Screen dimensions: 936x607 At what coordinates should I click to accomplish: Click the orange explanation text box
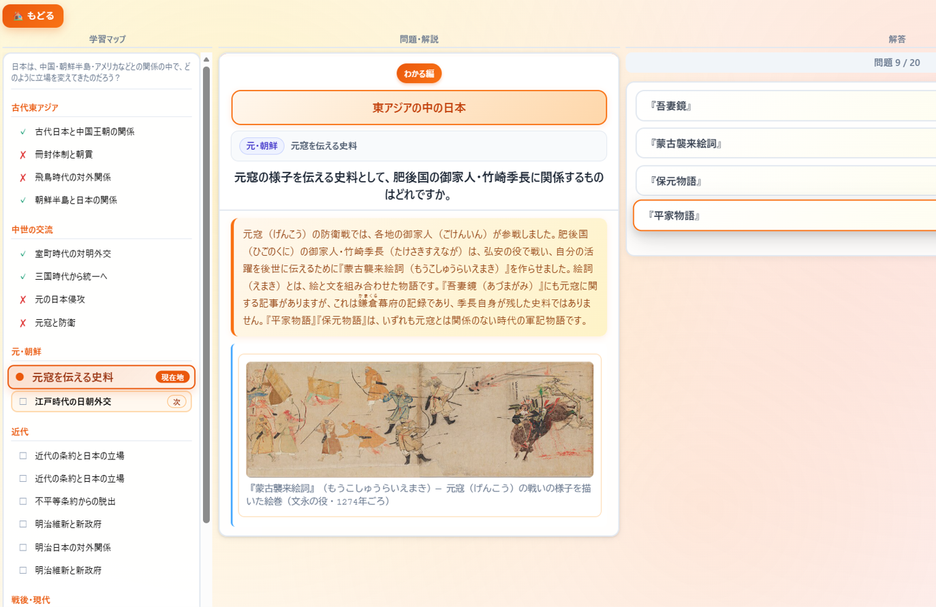[419, 277]
